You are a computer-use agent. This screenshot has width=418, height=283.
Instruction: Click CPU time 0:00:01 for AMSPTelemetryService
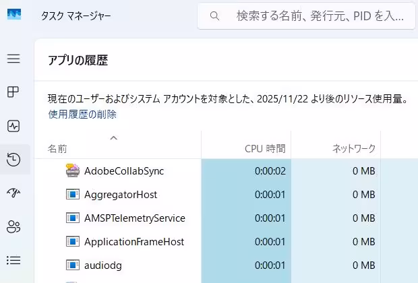pyautogui.click(x=270, y=218)
